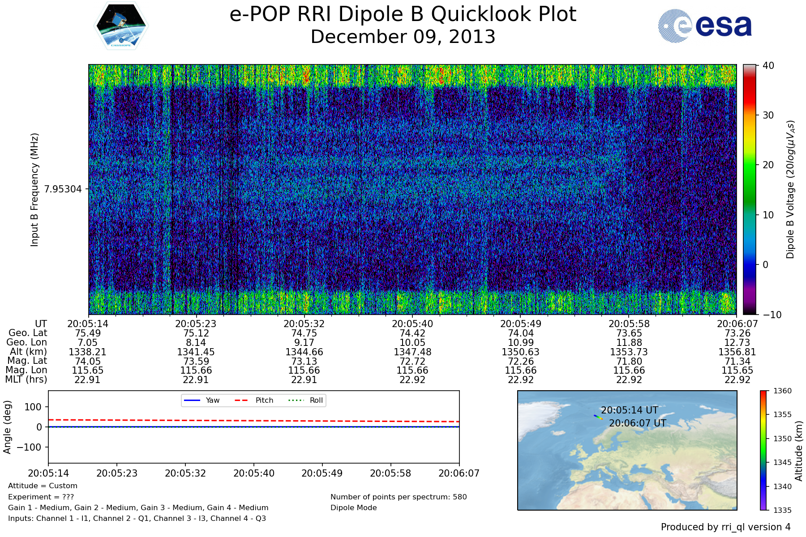Click the 20:06:07 UT label on map

click(637, 423)
